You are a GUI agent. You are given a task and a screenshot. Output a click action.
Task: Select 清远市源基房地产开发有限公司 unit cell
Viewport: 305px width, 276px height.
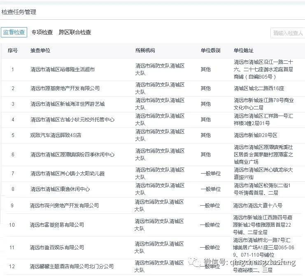(x=65, y=88)
